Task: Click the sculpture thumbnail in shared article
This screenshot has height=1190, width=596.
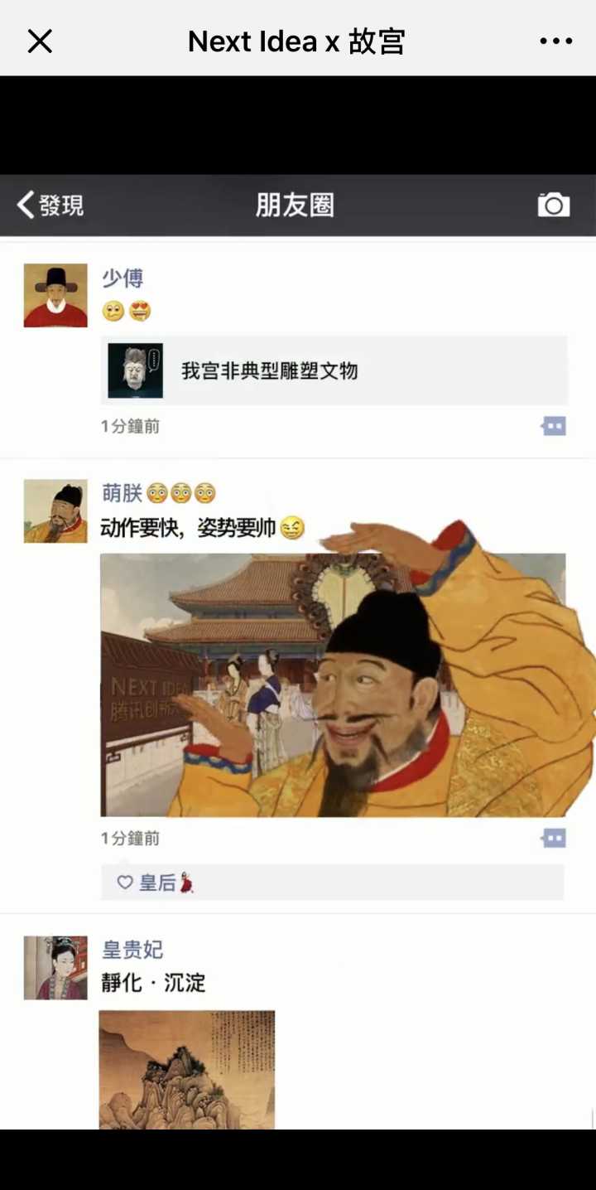Action: pos(135,370)
